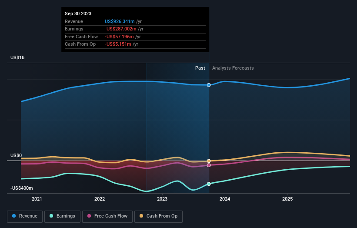
Task: Click the orange Cash From Op data point
Action: click(x=209, y=161)
